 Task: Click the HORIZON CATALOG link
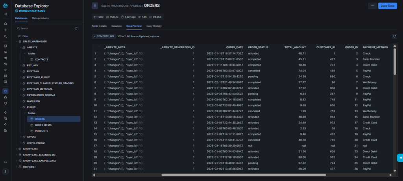tap(30, 11)
